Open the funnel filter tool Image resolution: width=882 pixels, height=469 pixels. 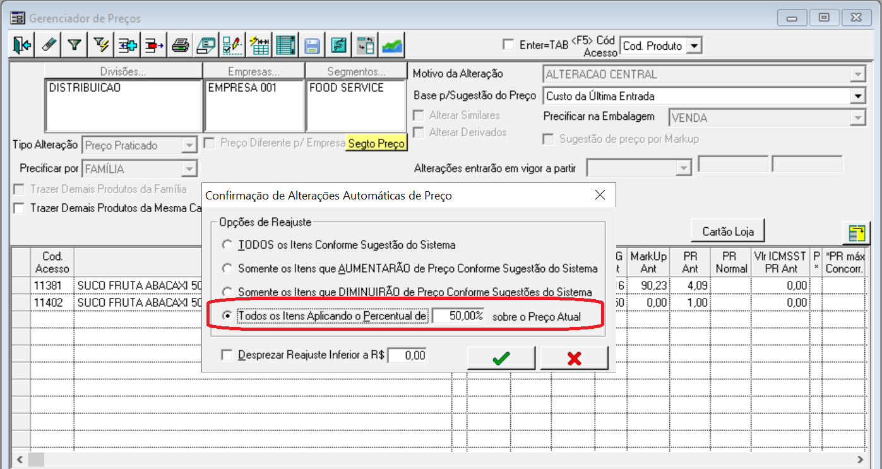click(74, 45)
